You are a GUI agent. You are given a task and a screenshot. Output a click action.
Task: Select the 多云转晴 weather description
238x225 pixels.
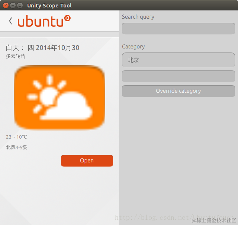click(x=16, y=56)
